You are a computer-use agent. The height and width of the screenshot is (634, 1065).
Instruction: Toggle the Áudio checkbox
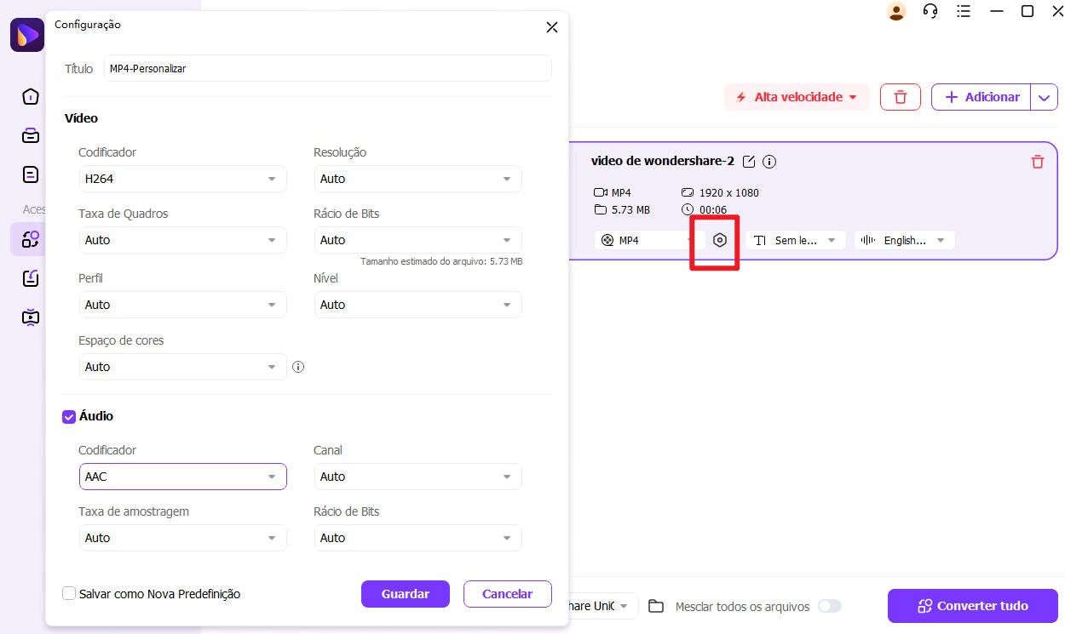[69, 416]
